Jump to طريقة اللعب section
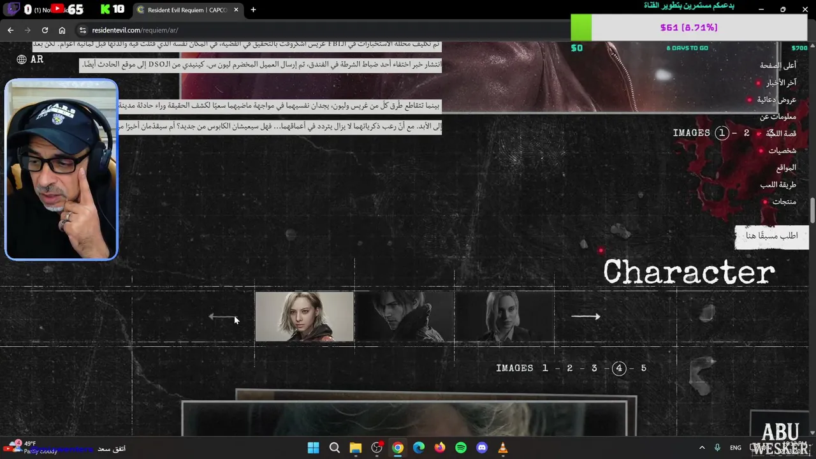Screen dimensions: 816x459 pyautogui.click(x=778, y=185)
